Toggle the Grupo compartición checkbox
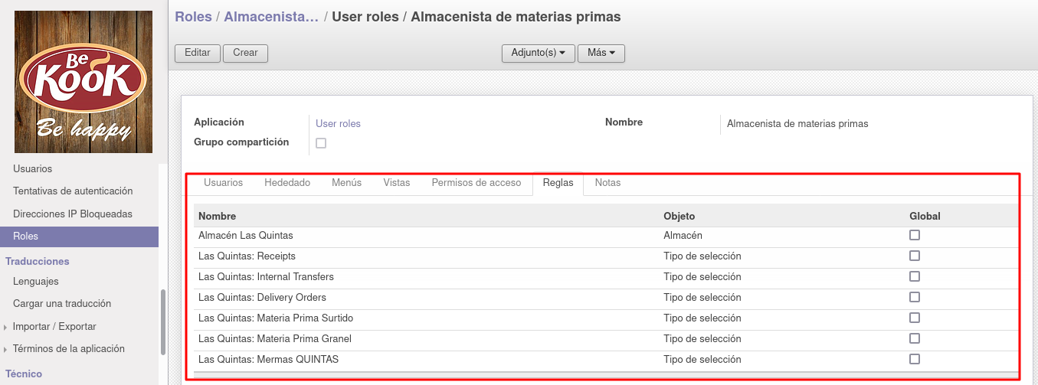 click(x=321, y=143)
